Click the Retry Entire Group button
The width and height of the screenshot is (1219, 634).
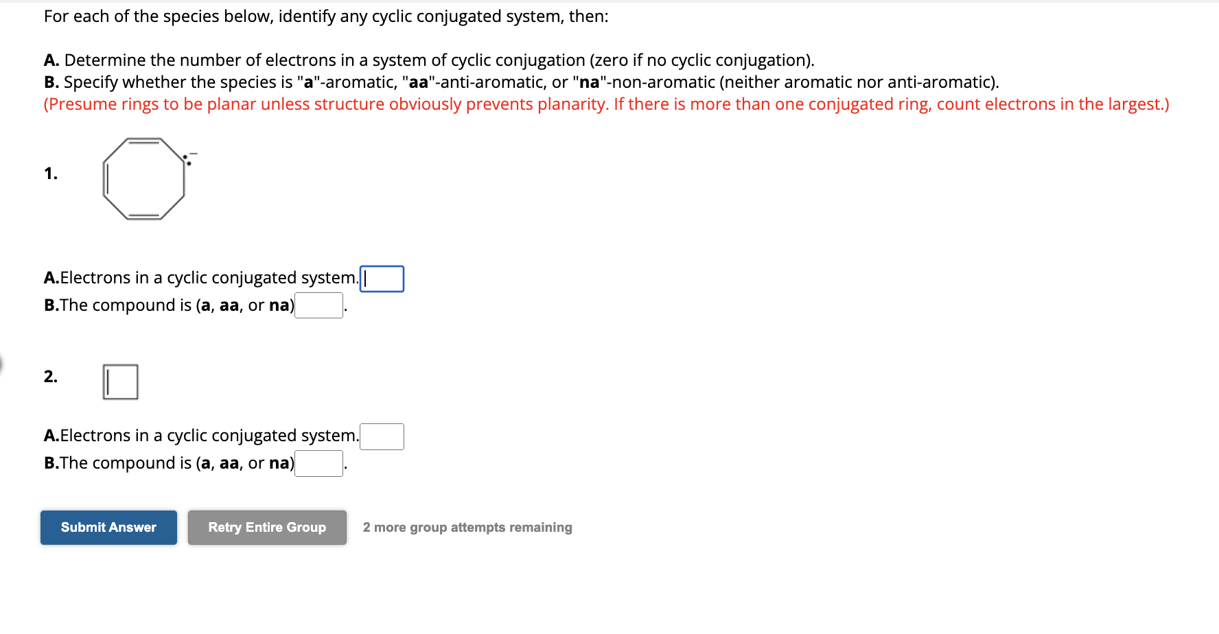tap(266, 528)
